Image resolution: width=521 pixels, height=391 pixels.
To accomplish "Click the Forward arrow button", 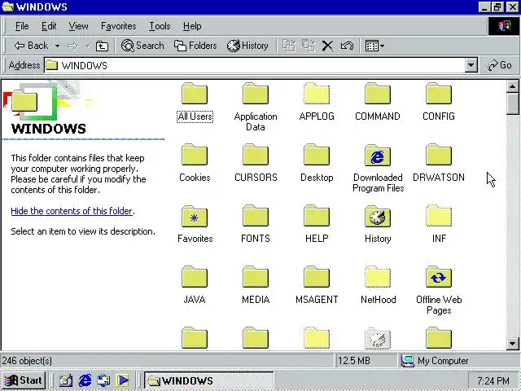I will pos(72,46).
